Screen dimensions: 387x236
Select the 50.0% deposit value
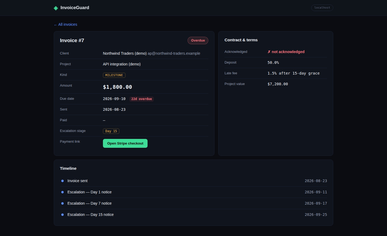[273, 62]
